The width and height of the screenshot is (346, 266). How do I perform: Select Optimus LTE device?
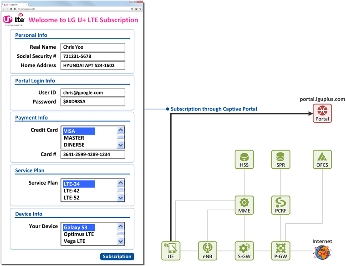pyautogui.click(x=79, y=234)
